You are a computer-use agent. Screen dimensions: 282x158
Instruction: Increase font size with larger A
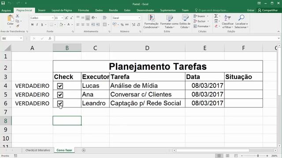[67, 18]
